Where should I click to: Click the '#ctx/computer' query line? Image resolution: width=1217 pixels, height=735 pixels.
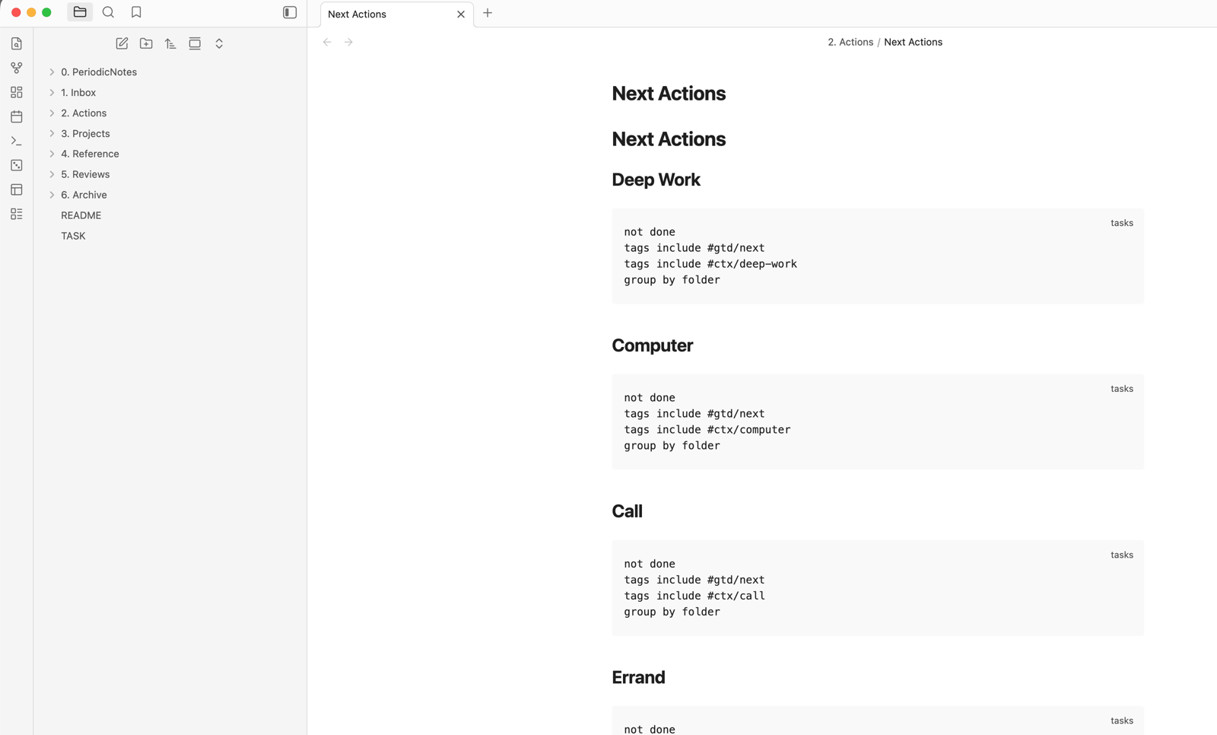pos(707,430)
